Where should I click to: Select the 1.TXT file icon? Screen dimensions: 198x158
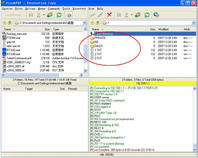coord(92,50)
